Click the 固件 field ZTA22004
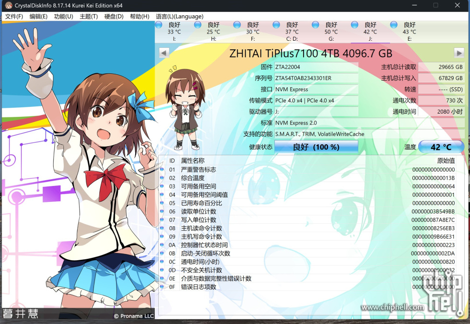This screenshot has height=324, width=470. [316, 67]
